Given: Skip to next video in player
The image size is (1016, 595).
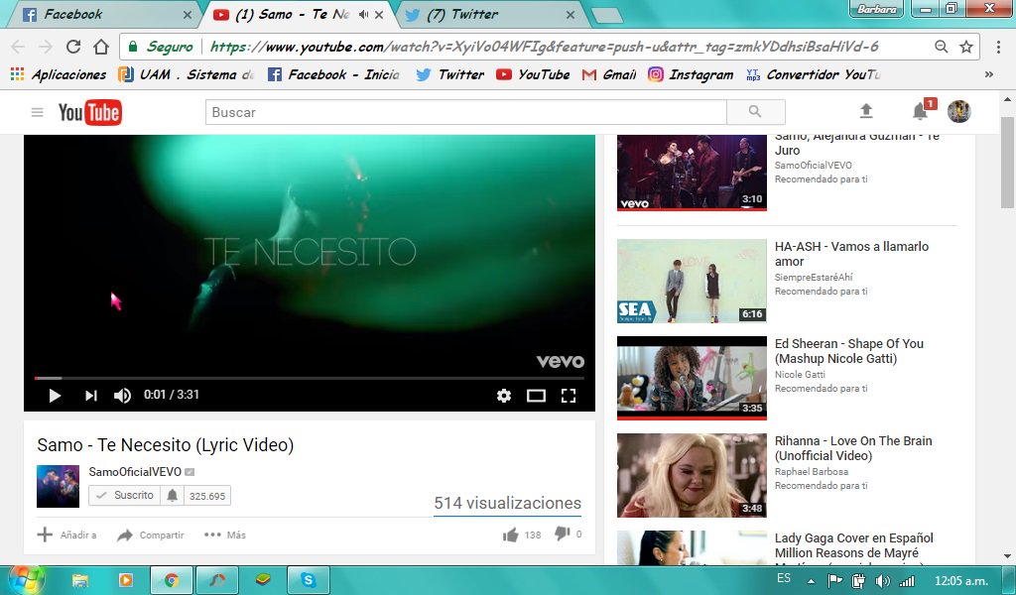Looking at the screenshot, I should coord(90,395).
